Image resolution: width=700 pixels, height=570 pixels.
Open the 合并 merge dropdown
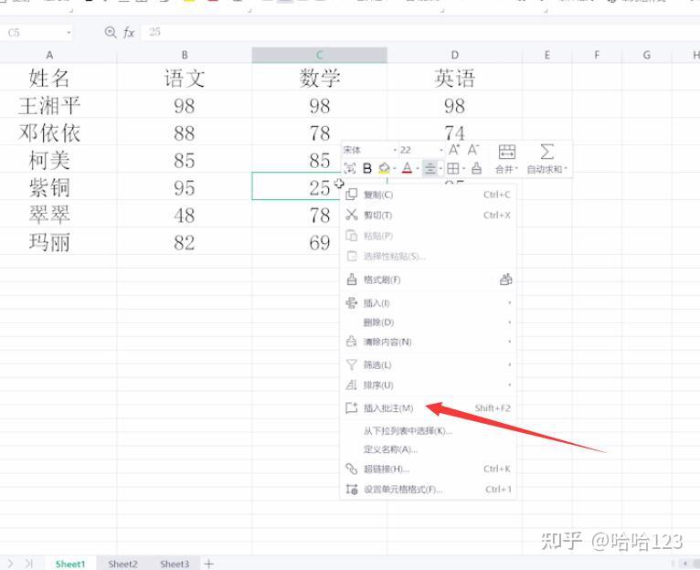click(x=506, y=170)
